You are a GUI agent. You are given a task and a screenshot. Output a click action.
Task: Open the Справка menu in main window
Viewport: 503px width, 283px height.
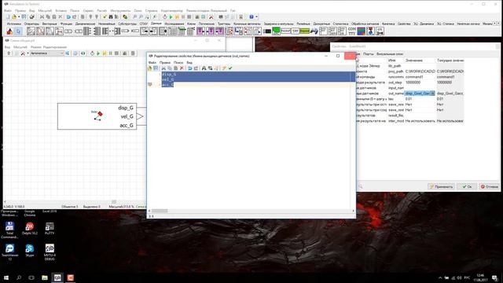(151, 10)
